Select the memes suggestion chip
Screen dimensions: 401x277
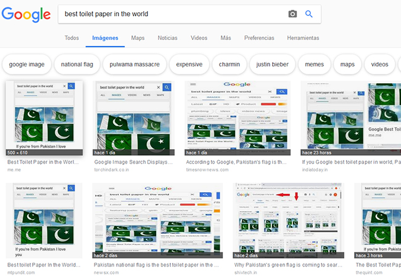[314, 64]
